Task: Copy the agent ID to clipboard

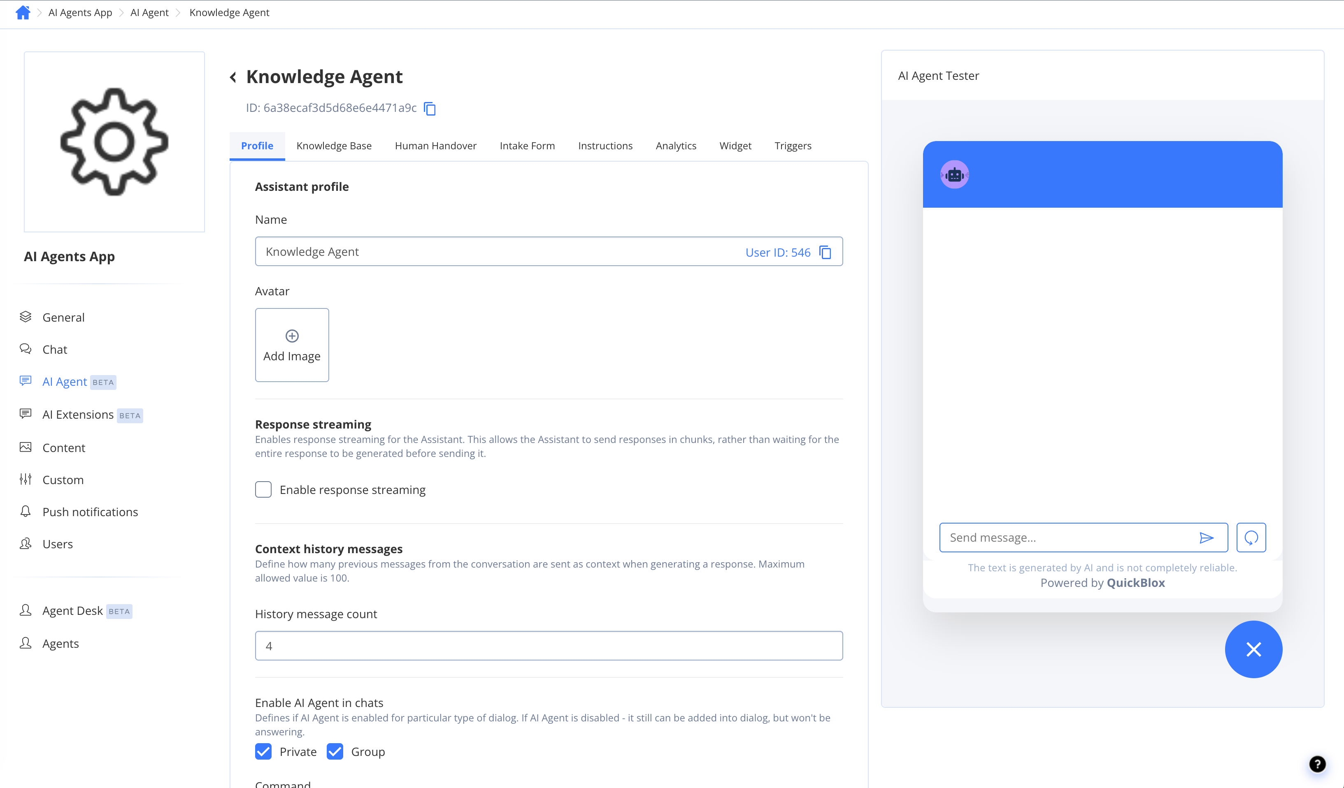Action: [430, 108]
